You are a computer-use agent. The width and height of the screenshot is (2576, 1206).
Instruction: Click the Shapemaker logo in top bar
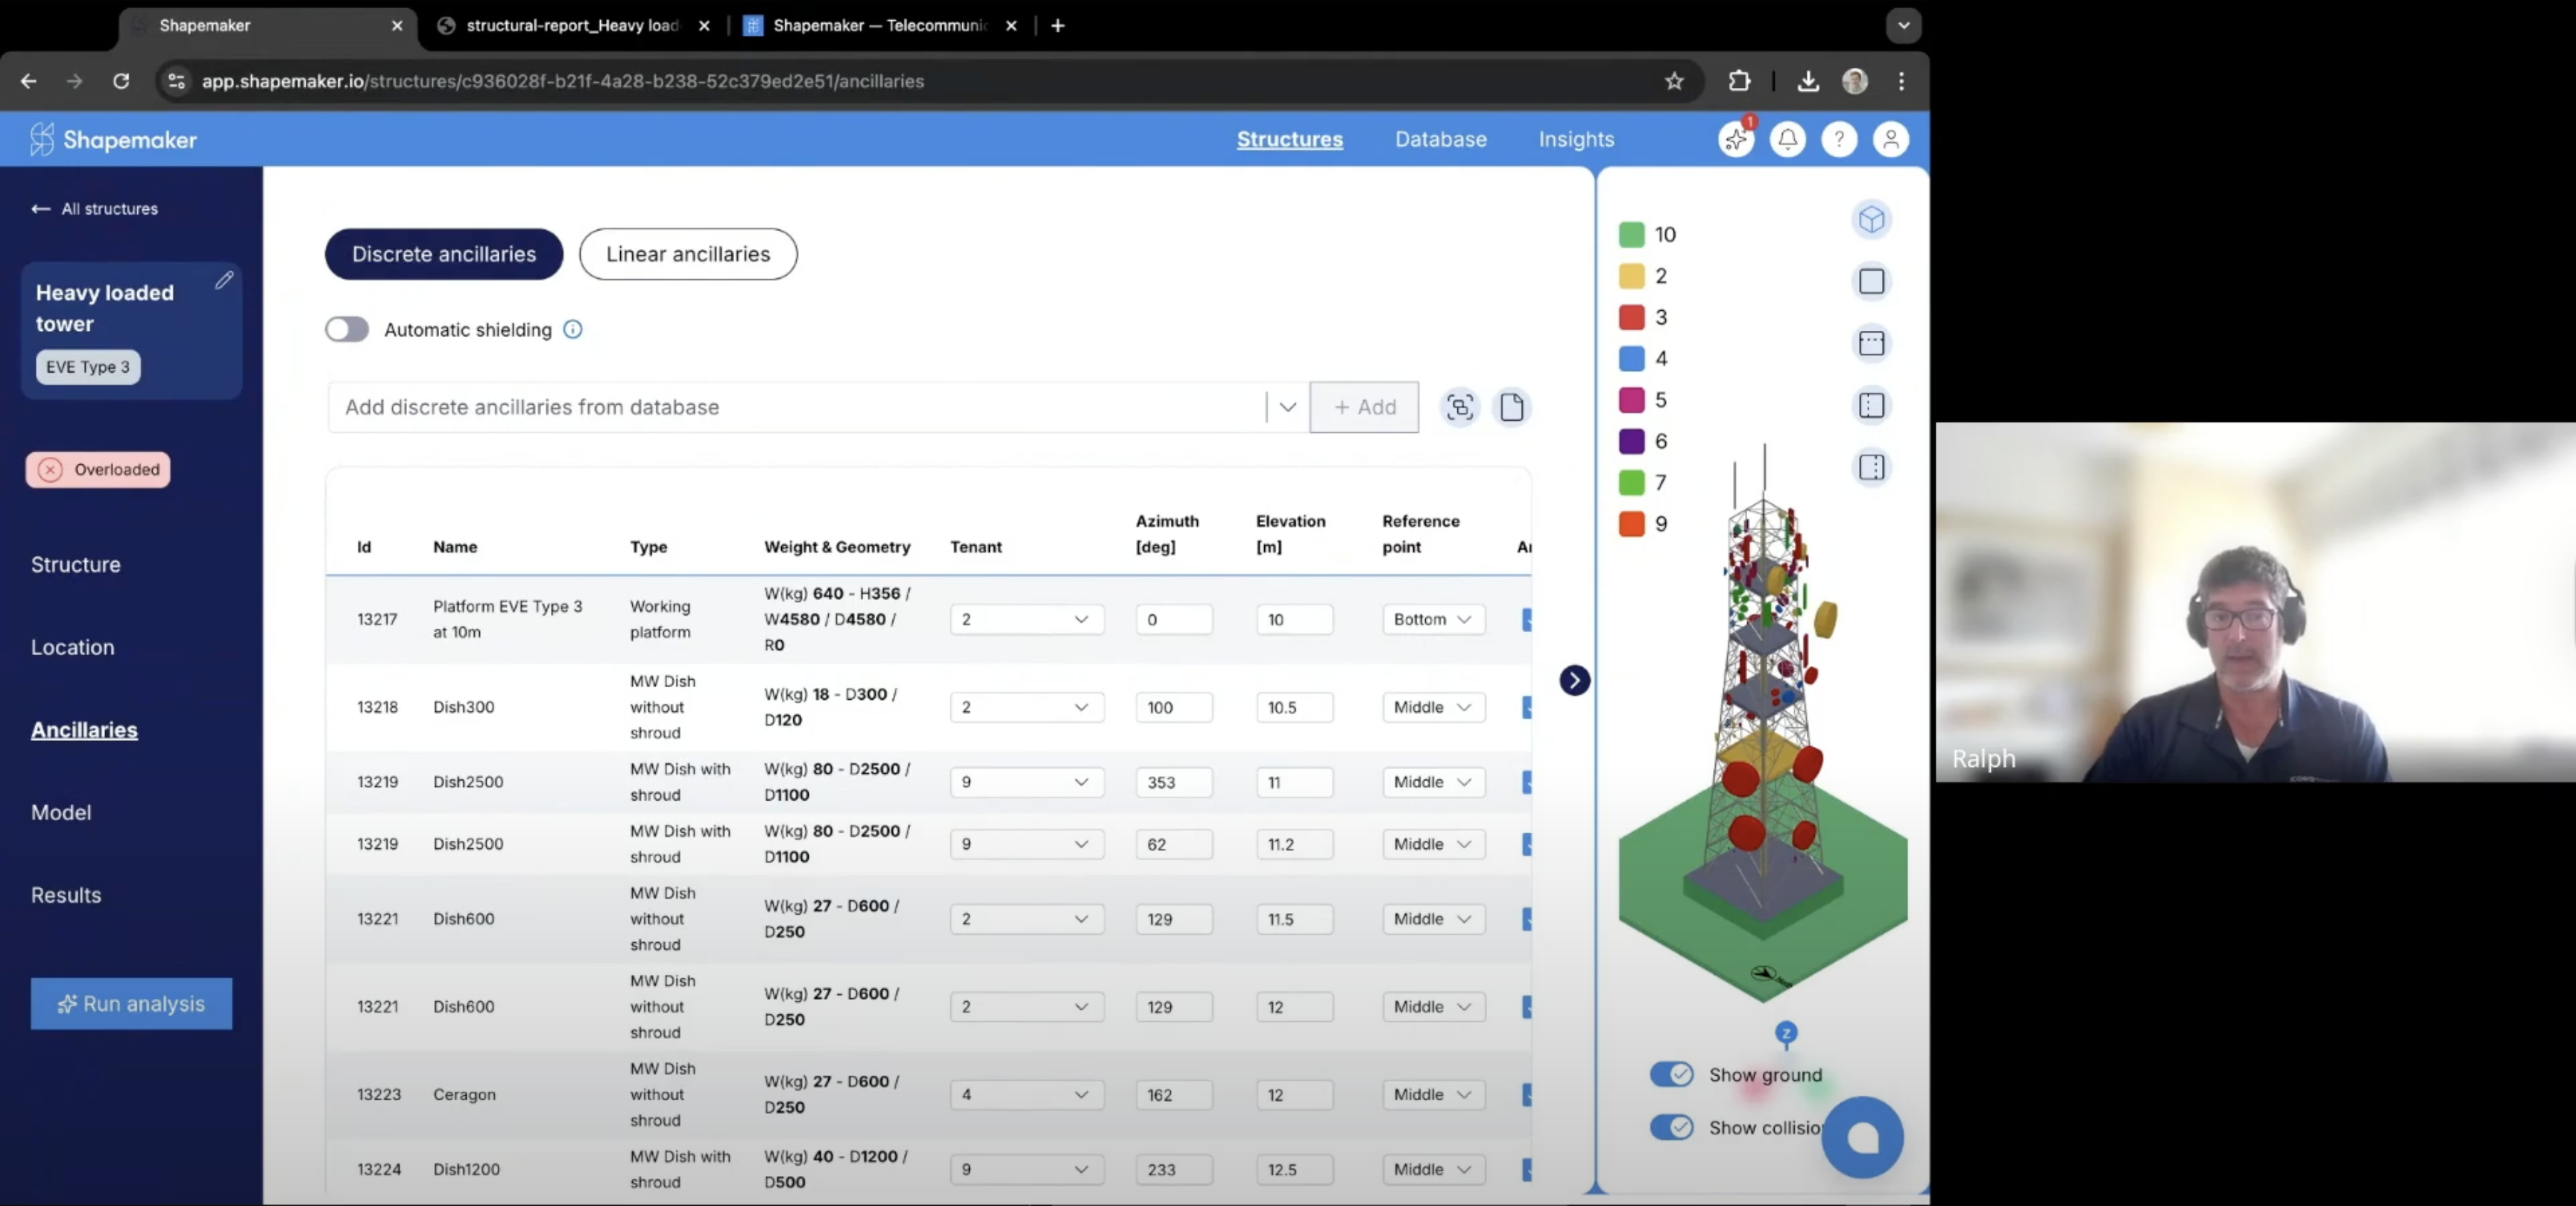112,139
